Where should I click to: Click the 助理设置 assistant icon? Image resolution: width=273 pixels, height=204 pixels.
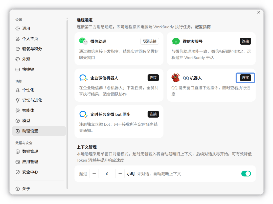pyautogui.click(x=18, y=131)
